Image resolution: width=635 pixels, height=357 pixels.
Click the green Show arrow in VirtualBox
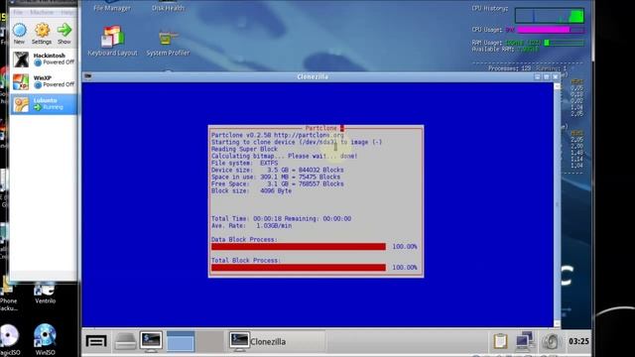click(63, 34)
